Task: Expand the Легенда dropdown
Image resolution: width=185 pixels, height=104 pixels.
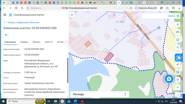Action: point(100,94)
